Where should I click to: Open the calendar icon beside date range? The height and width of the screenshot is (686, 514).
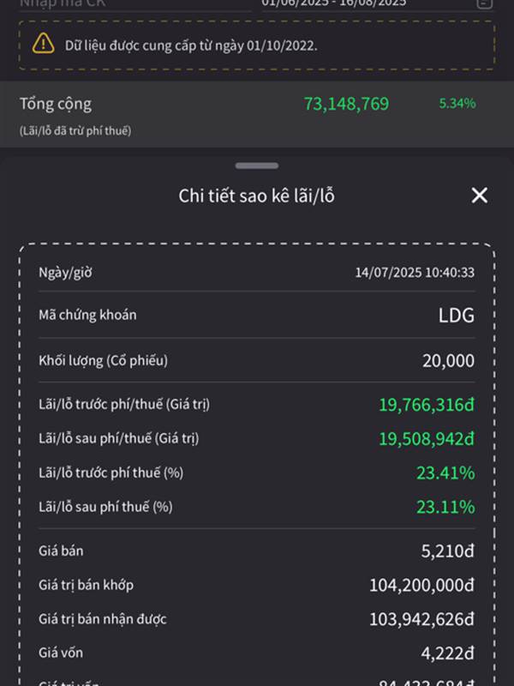[x=484, y=3]
